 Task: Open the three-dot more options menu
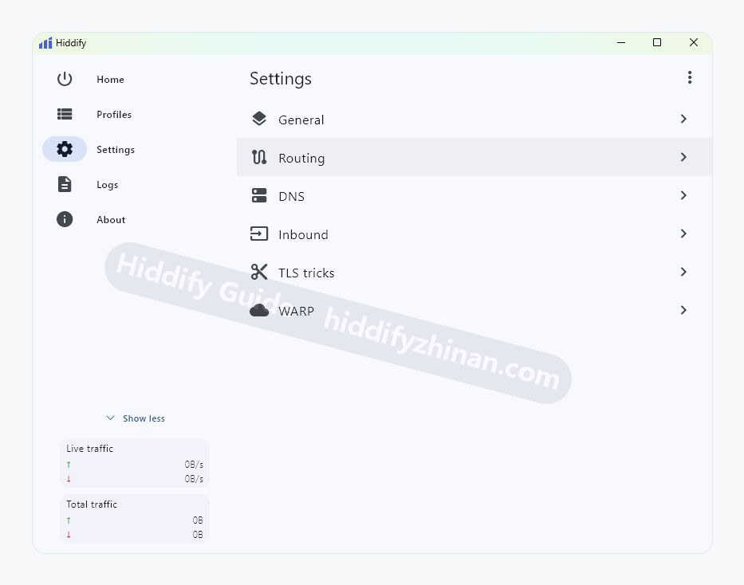point(690,78)
